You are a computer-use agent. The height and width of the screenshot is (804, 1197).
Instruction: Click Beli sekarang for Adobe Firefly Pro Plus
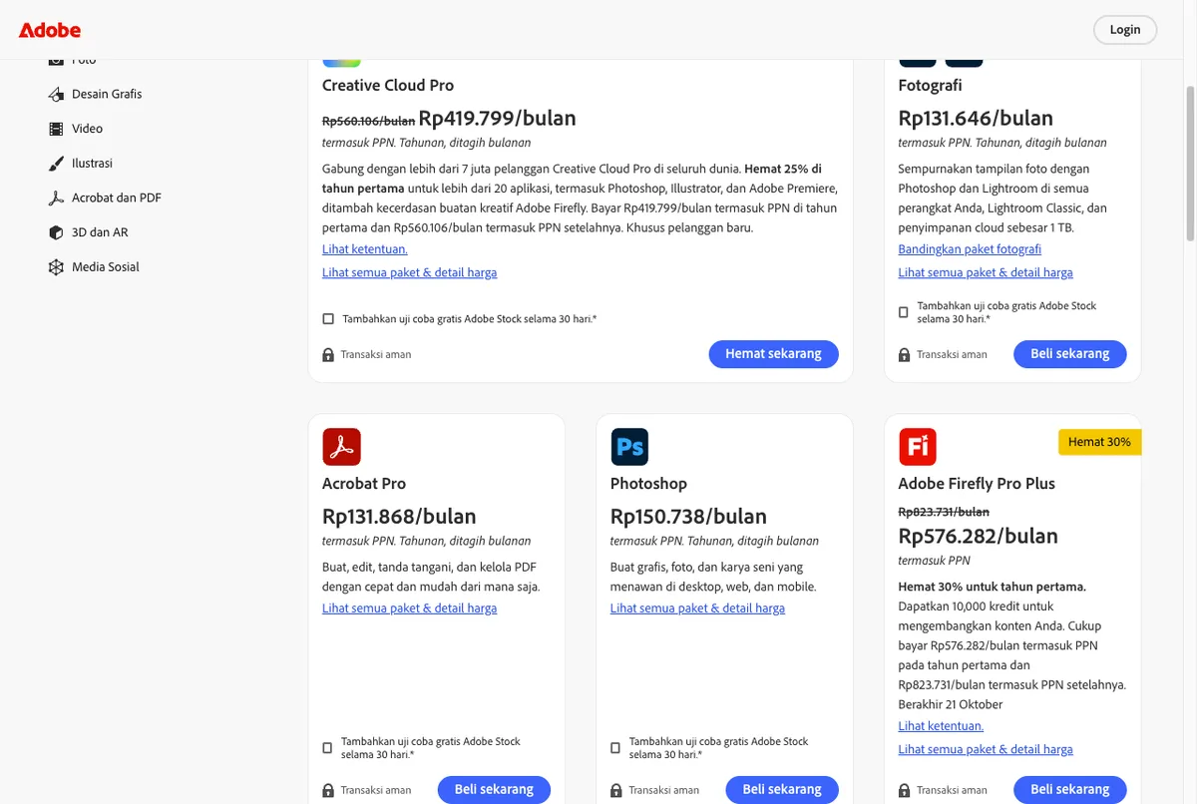coord(1070,790)
